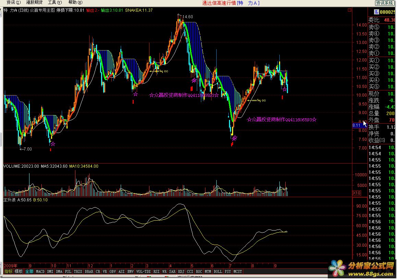Click the small red box icon at chart top-right
The image size is (397, 279).
pos(350,10)
